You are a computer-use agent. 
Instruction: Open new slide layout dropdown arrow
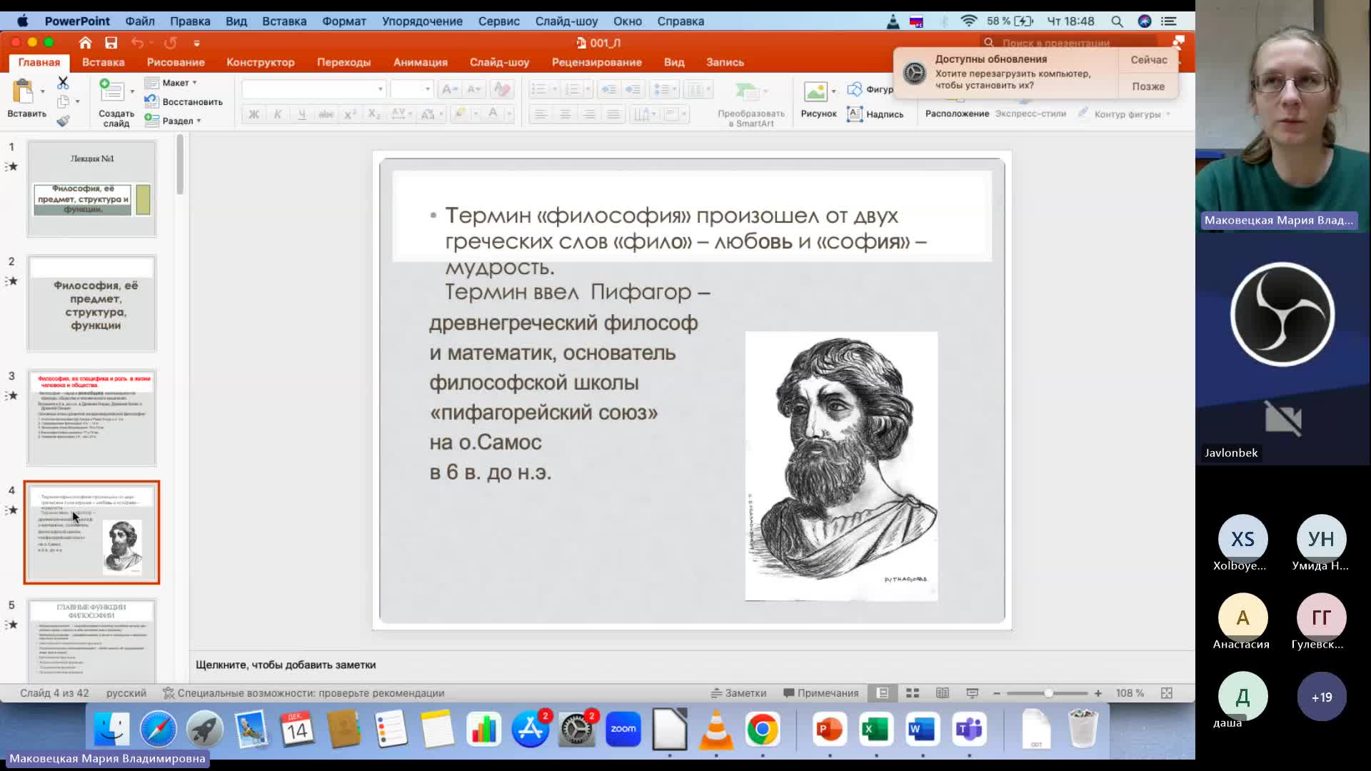(132, 91)
